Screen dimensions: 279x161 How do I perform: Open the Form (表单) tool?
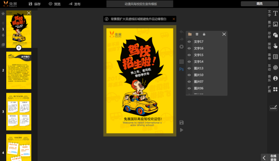coord(275,57)
